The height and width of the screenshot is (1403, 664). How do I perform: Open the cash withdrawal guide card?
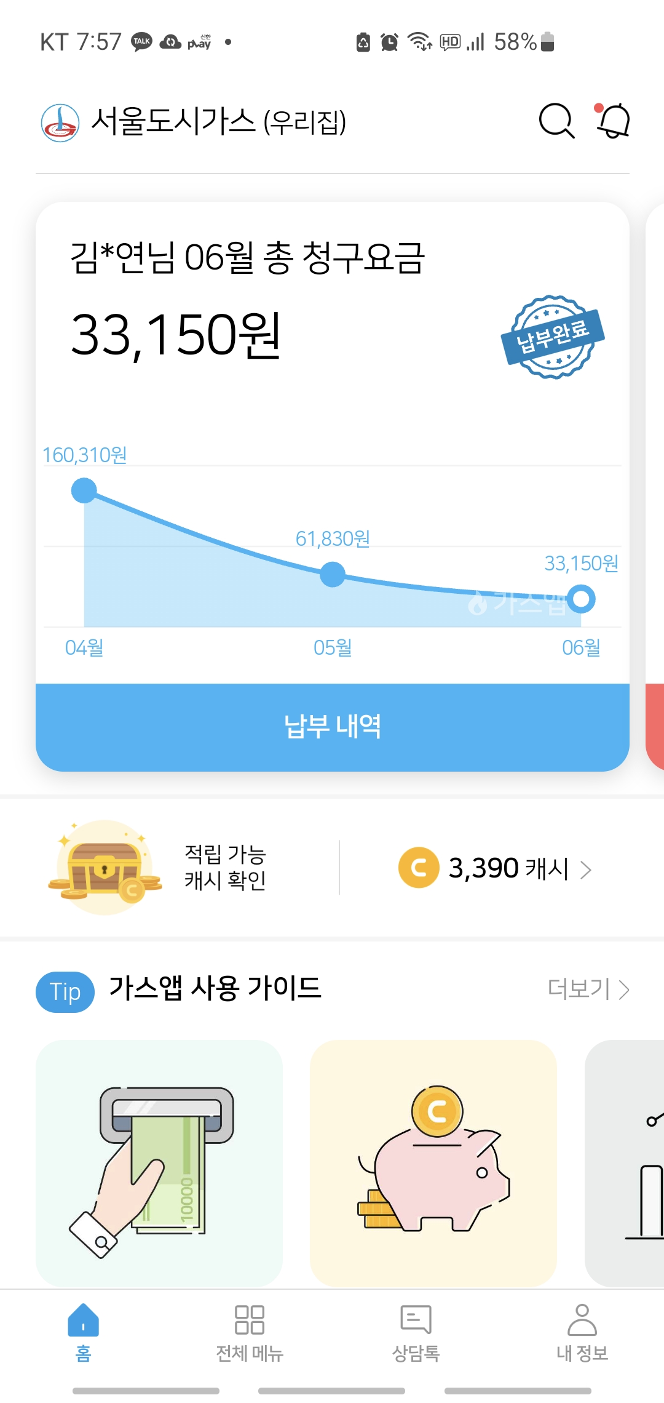coord(159,1162)
